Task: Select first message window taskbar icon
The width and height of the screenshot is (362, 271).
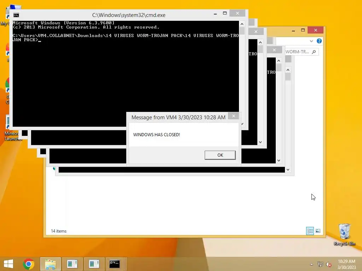Action: click(x=72, y=264)
